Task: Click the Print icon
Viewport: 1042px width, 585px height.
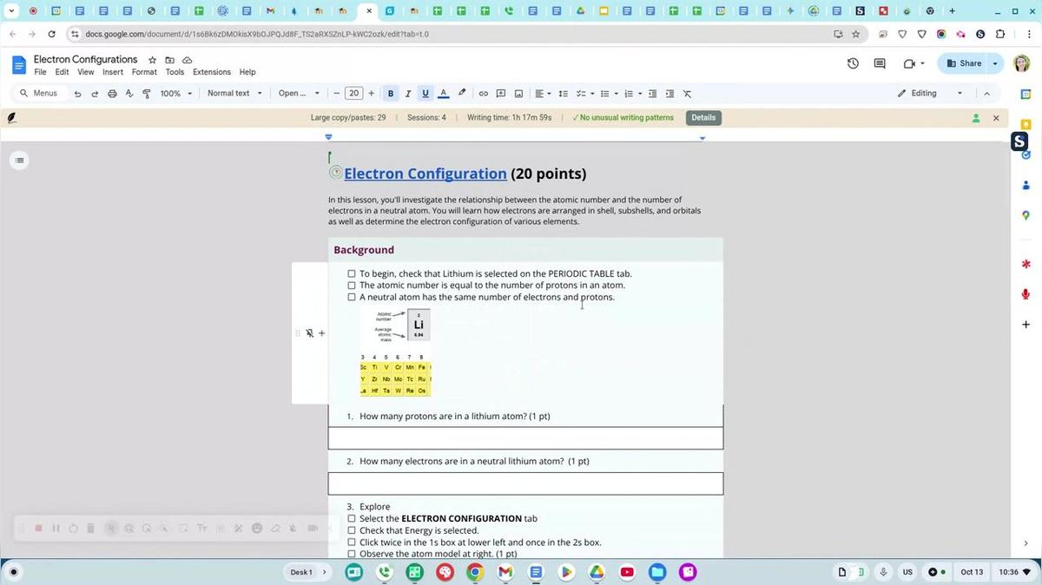Action: point(112,94)
